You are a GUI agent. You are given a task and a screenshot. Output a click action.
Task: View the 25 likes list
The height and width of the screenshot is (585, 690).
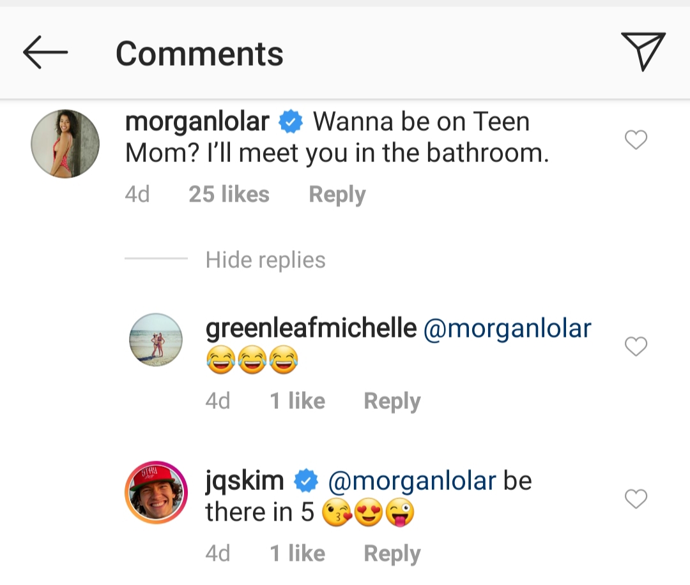(x=229, y=195)
